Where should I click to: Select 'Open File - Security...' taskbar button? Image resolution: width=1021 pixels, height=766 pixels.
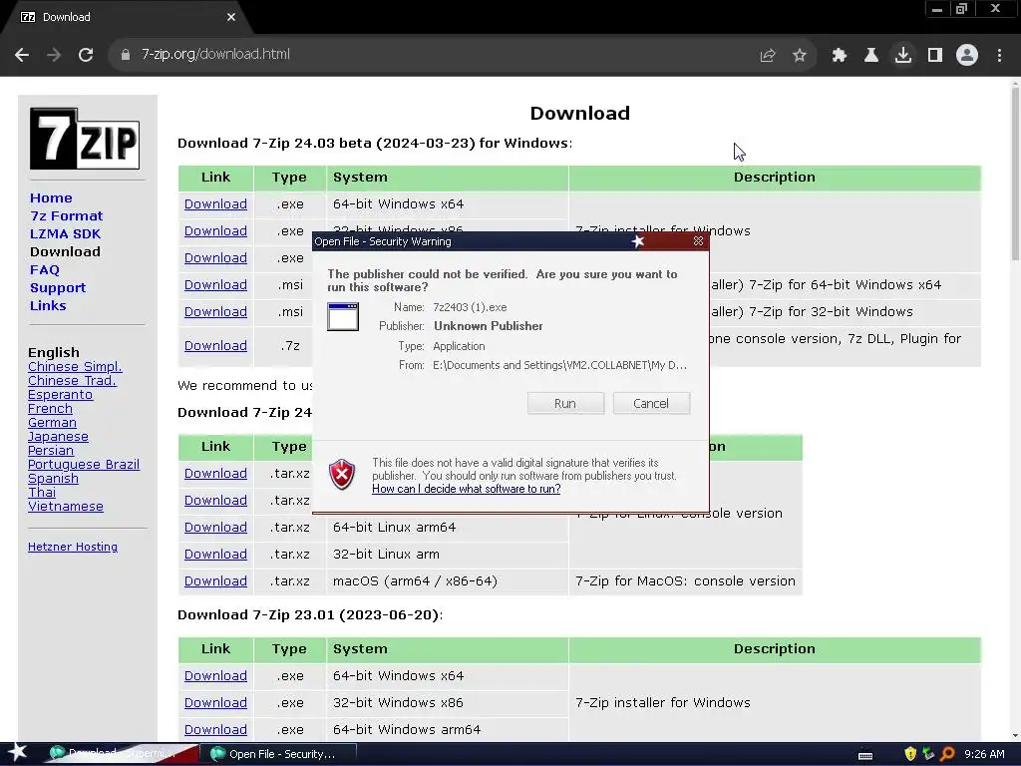(x=278, y=754)
